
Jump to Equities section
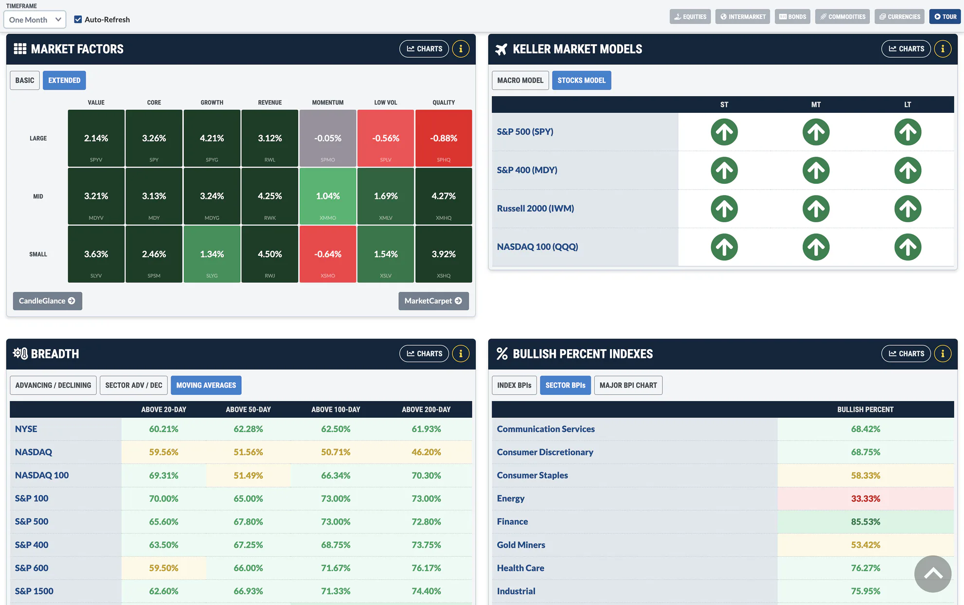[x=690, y=17]
